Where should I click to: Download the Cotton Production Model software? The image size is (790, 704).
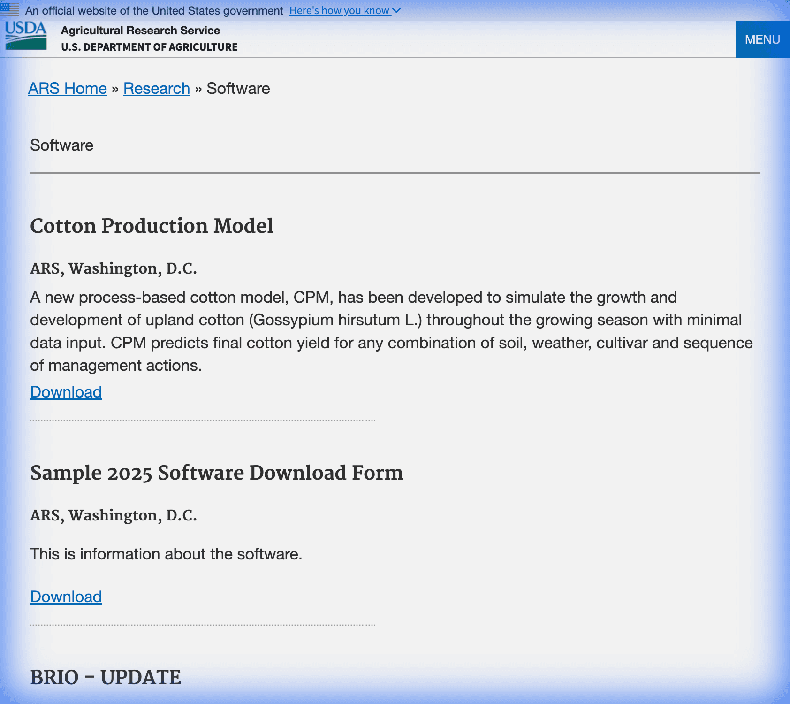tap(66, 392)
